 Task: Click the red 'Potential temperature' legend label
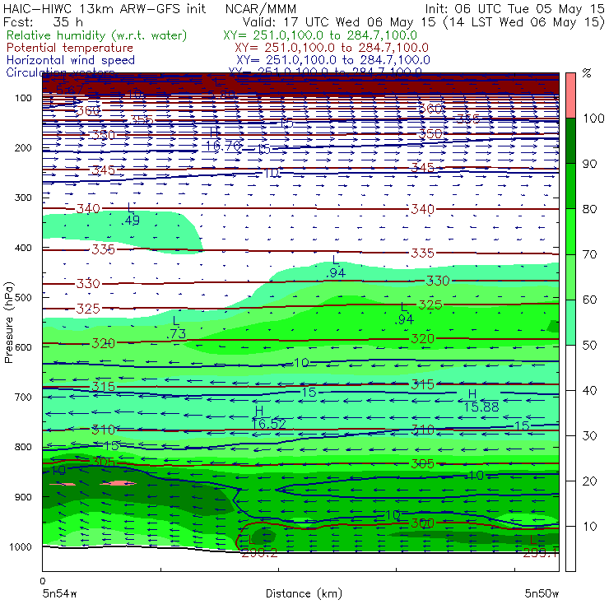tap(70, 48)
